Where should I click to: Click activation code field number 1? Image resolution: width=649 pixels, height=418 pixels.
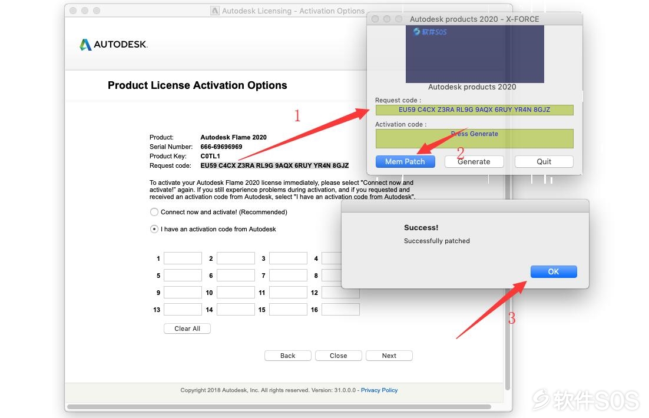(x=183, y=258)
